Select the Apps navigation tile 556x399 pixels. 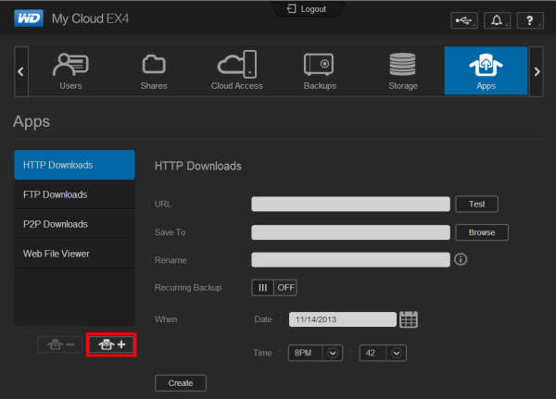click(486, 71)
